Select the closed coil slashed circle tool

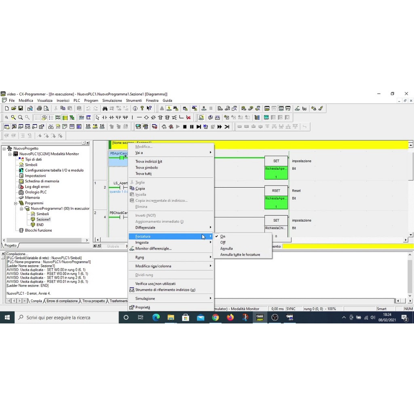[153, 118]
